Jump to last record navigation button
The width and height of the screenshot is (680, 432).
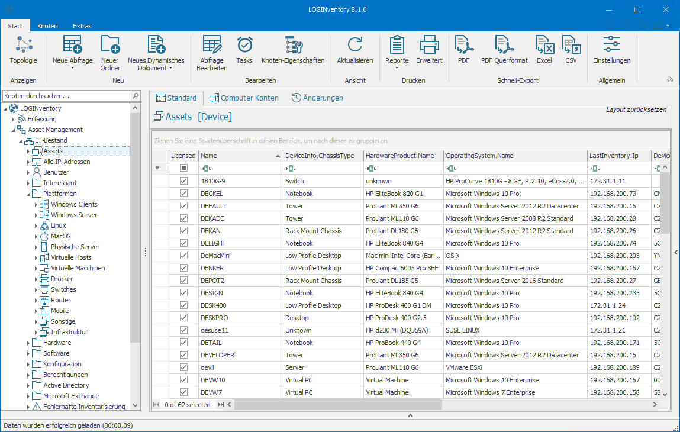pos(221,405)
